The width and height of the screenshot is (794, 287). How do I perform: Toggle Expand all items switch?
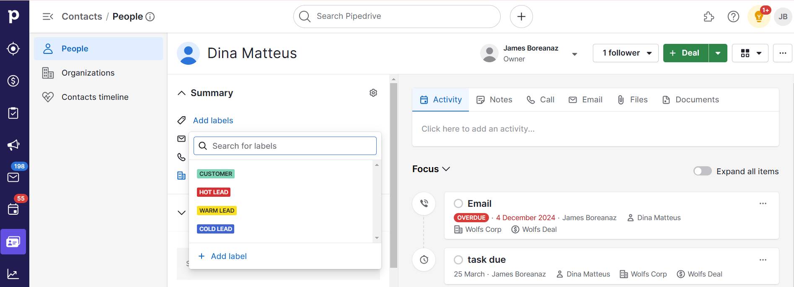pyautogui.click(x=702, y=171)
